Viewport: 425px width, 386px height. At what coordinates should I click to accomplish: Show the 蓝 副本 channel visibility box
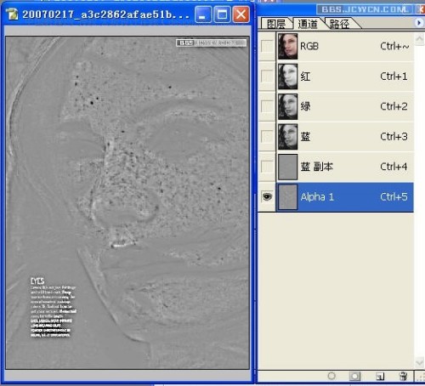tap(267, 167)
